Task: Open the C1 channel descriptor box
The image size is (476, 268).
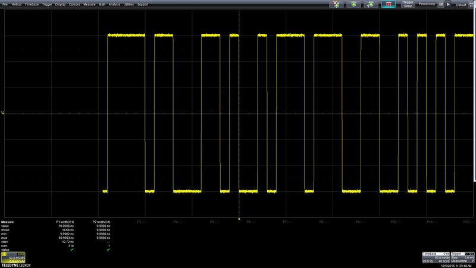Action: click(x=13, y=257)
